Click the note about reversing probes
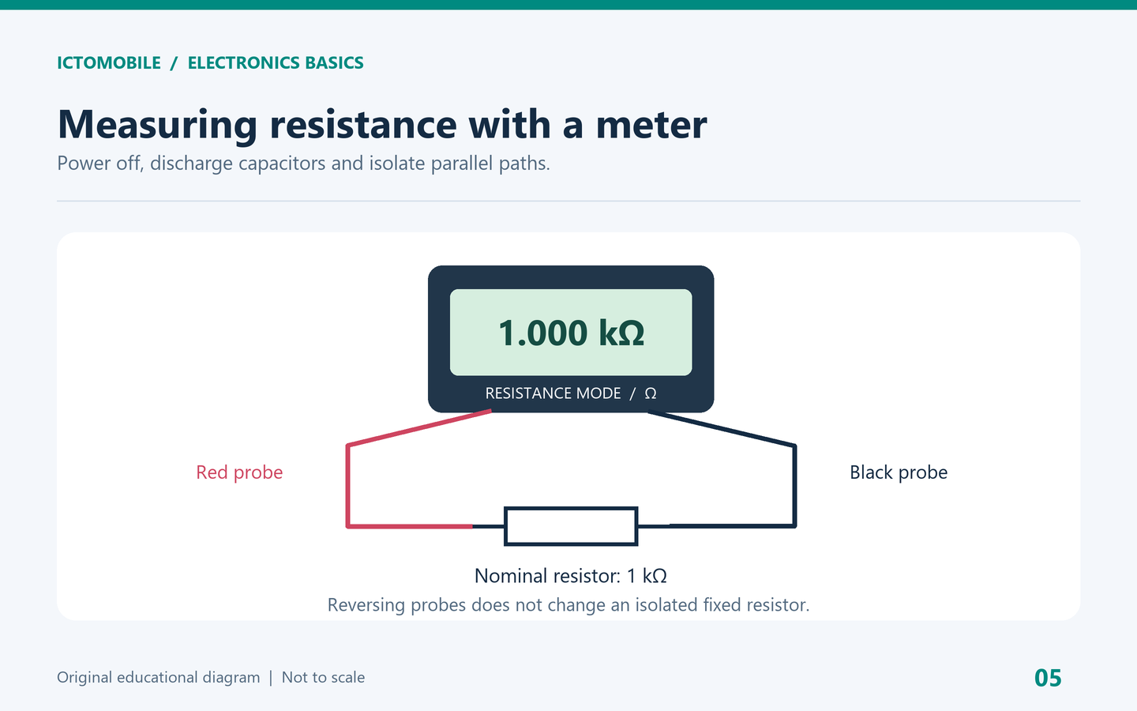 568,605
